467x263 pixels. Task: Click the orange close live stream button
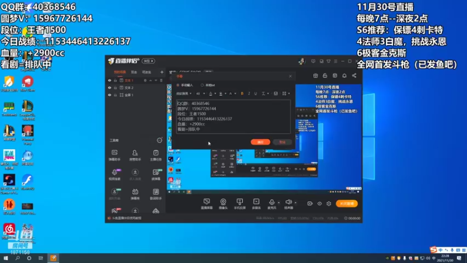click(347, 203)
